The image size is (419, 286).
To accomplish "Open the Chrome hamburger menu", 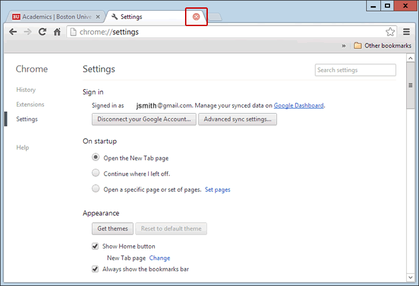I will 406,31.
